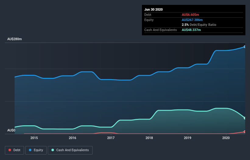Click Cash And Equivalents label in tooltip

tap(160, 30)
